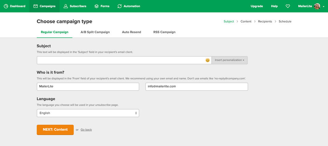Click the Automation refresh arrows icon

point(120,6)
